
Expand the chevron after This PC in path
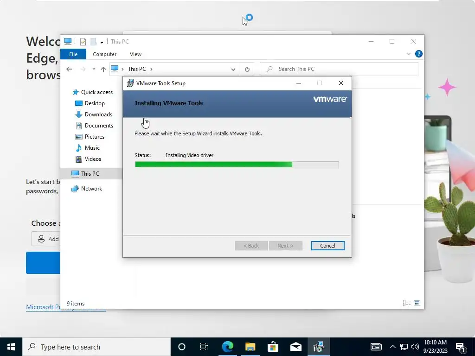tap(151, 69)
